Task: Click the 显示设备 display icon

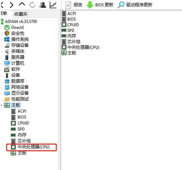Action: coord(7,93)
